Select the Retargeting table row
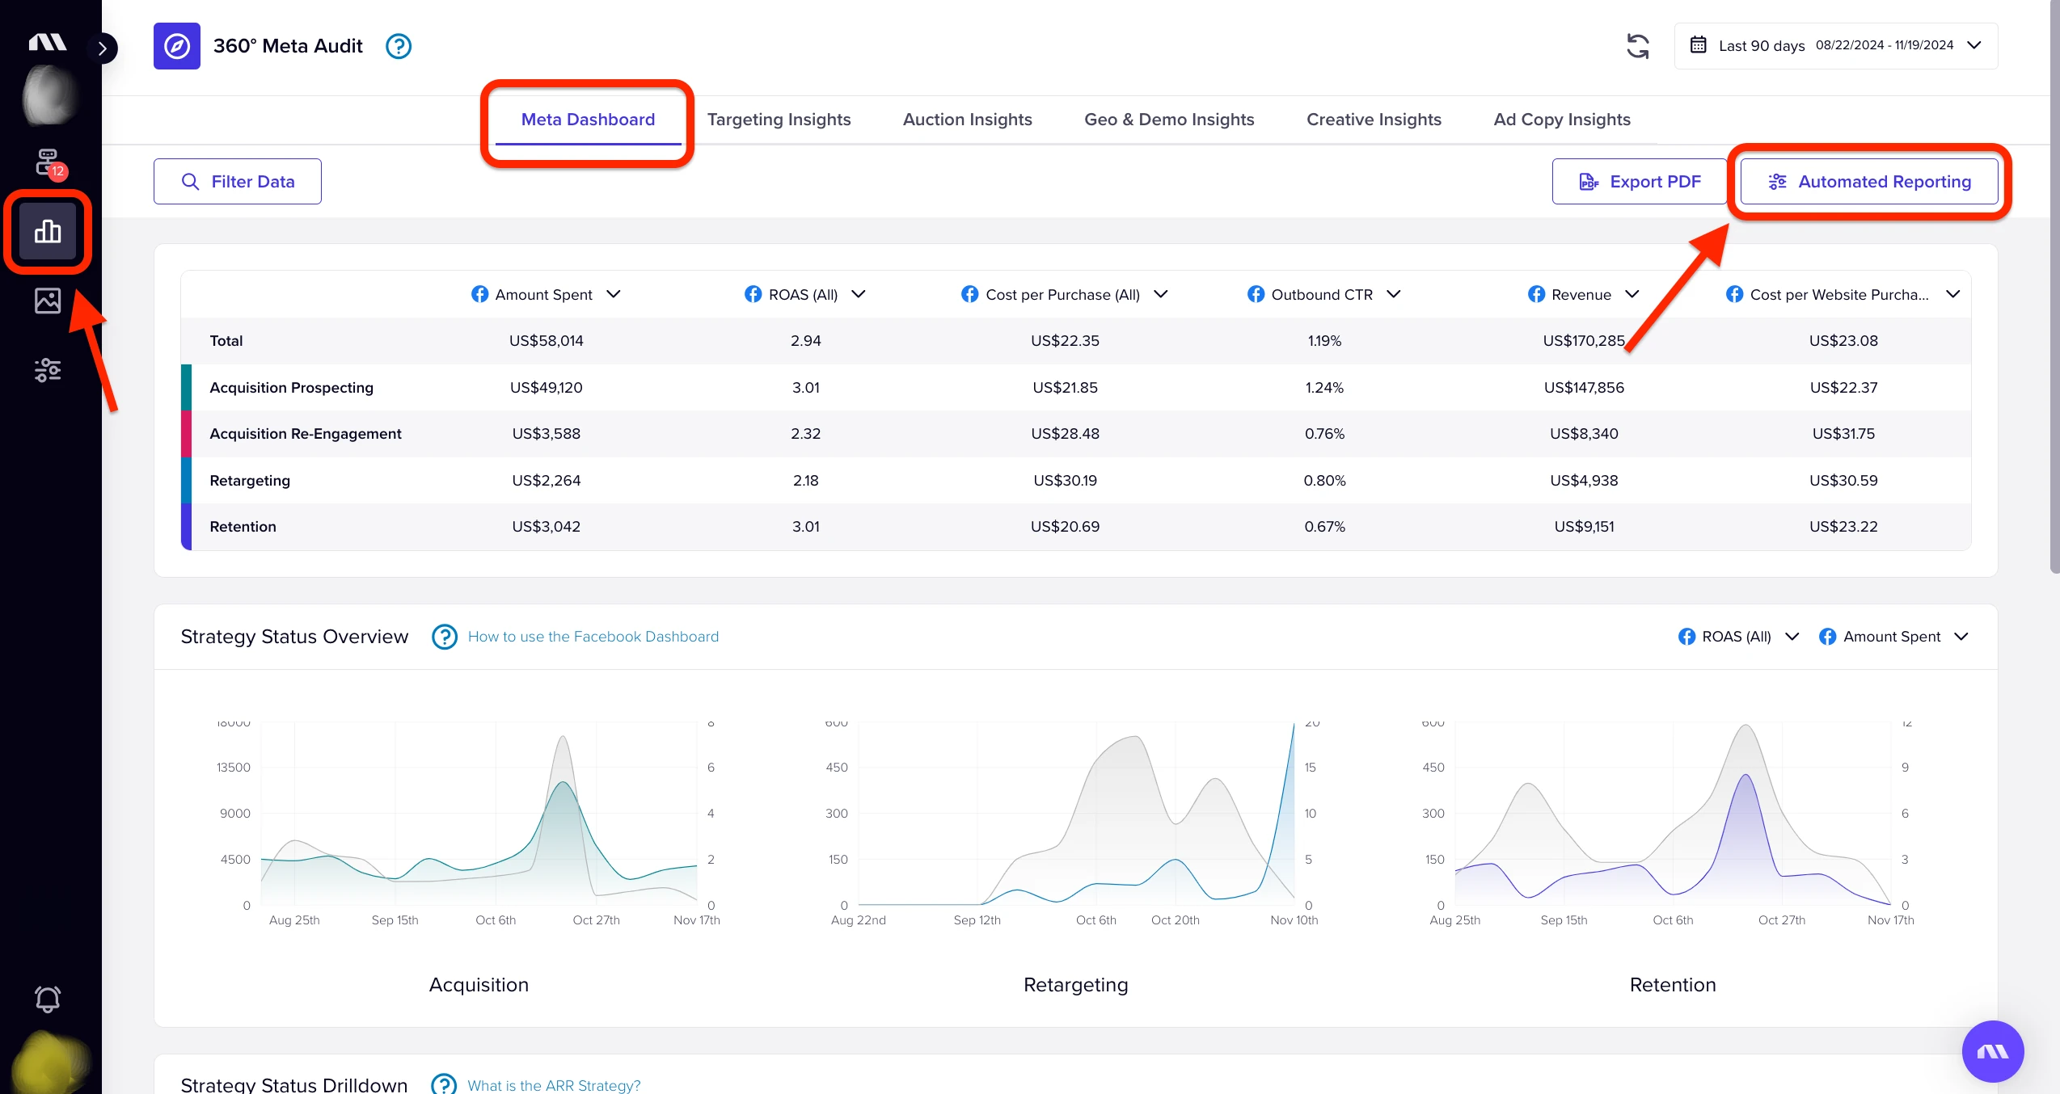 click(1076, 481)
